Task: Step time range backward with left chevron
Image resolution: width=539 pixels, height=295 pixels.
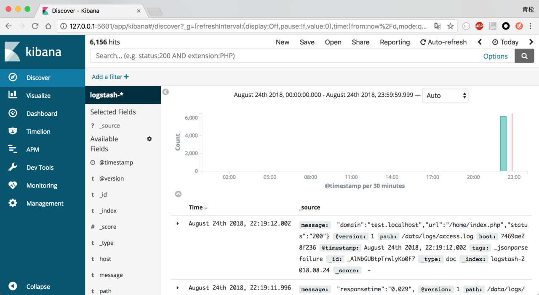Action: click(480, 42)
